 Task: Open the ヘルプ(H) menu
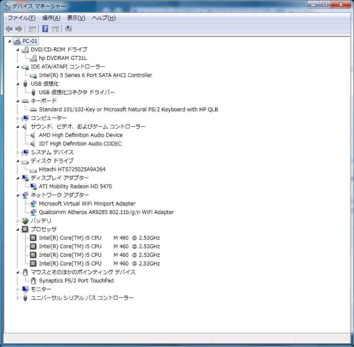[x=104, y=18]
